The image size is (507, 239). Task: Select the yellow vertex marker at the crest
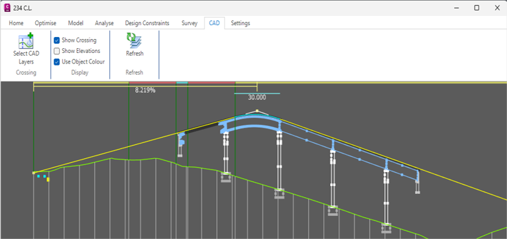point(257,111)
